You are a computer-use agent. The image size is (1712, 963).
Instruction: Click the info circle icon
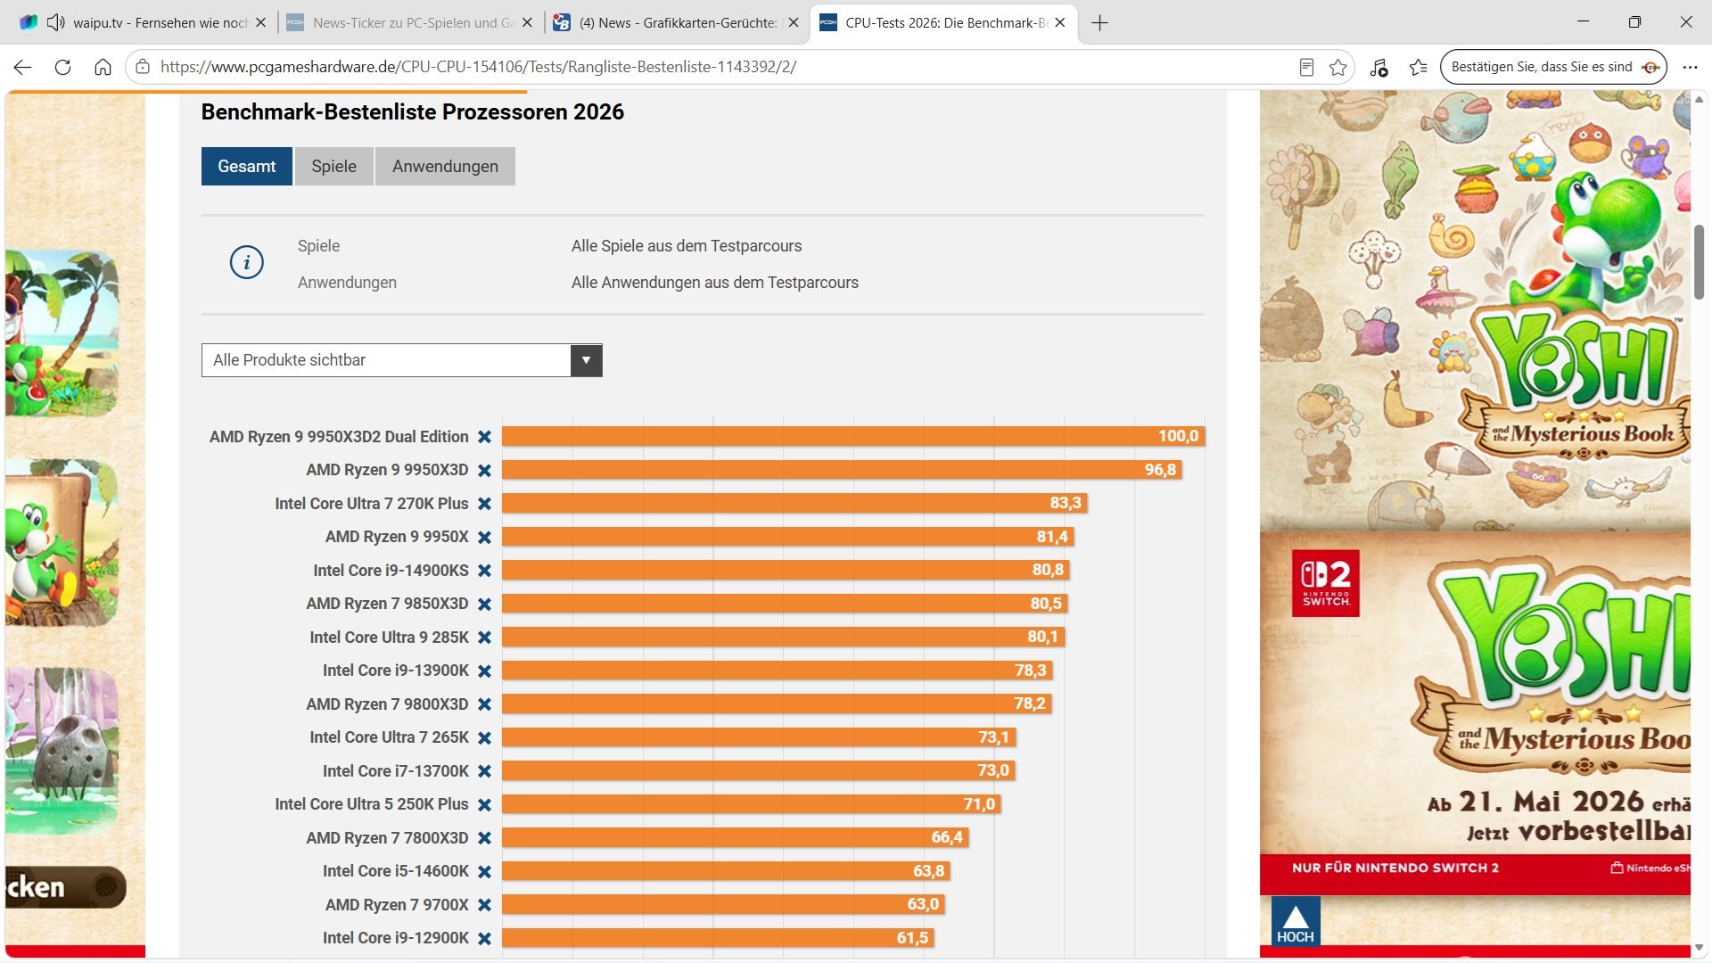(x=247, y=262)
